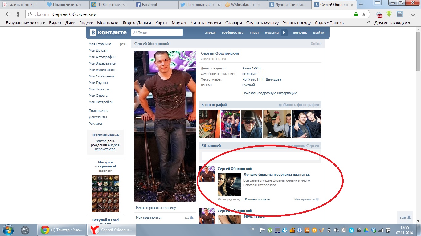The width and height of the screenshot is (421, 236).
Task: Open Лучшие фильмы и сериалы планеты link
Action: point(276,175)
